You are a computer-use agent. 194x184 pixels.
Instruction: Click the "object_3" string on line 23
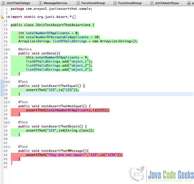pyautogui.click(x=79, y=70)
